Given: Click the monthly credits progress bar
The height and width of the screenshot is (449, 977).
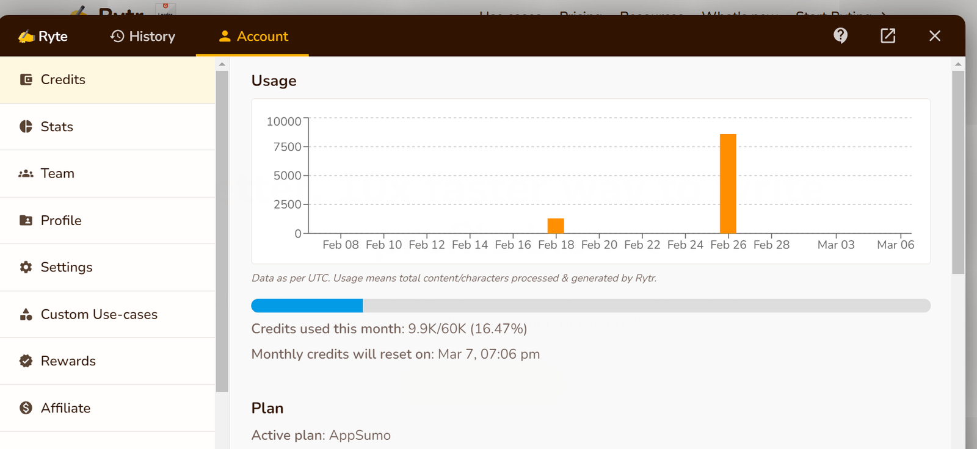Looking at the screenshot, I should (x=590, y=306).
